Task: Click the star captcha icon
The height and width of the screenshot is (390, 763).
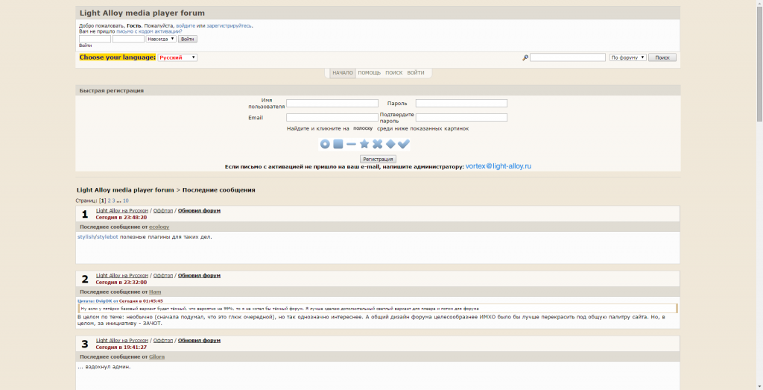Action: point(364,144)
